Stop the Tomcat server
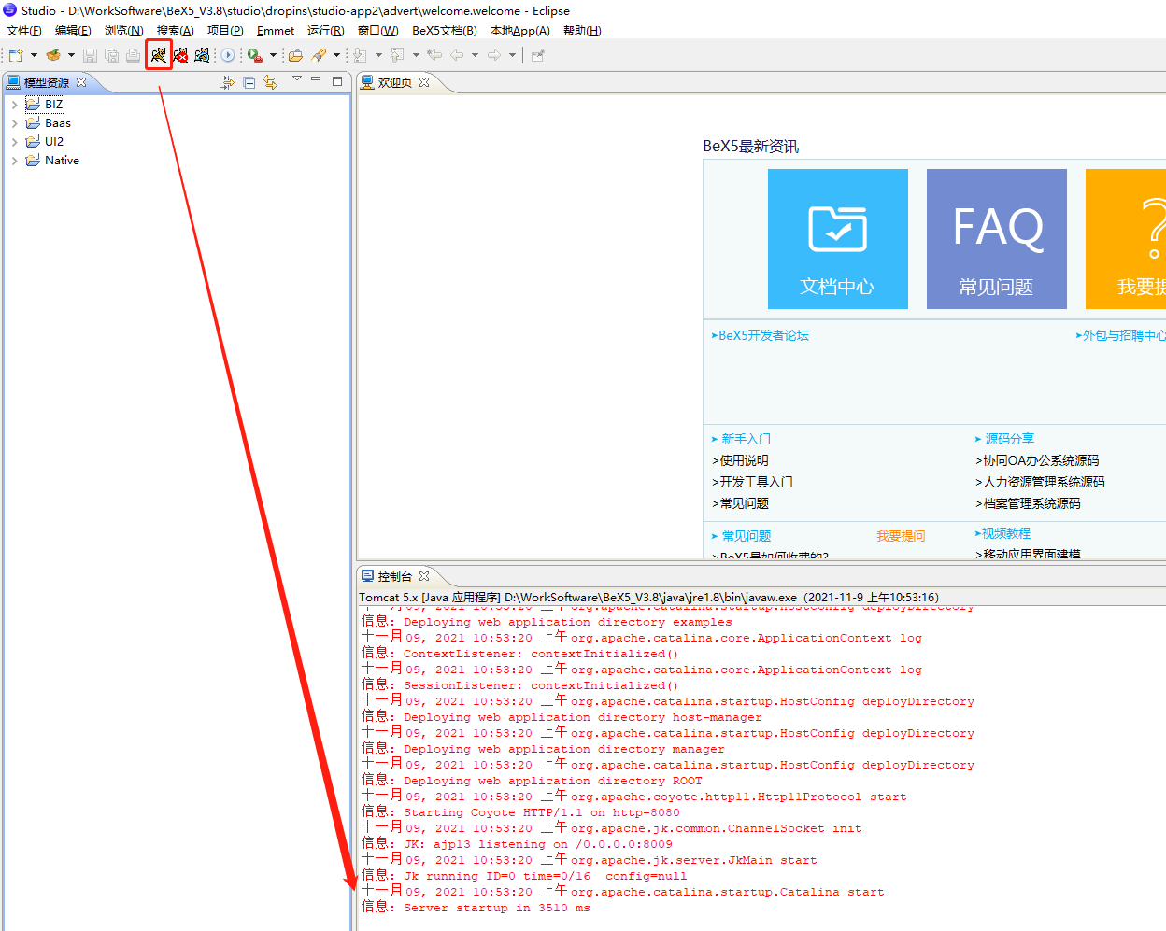The image size is (1166, 931). tap(179, 55)
